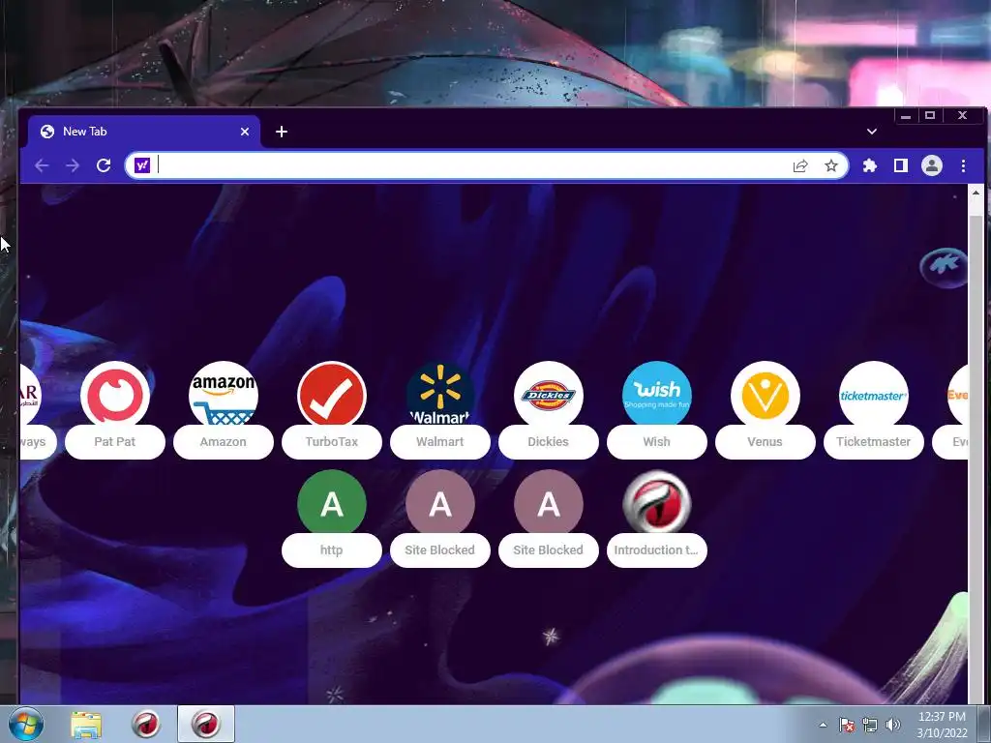Click the floating fish theme icon
The height and width of the screenshot is (743, 991).
coord(944,267)
